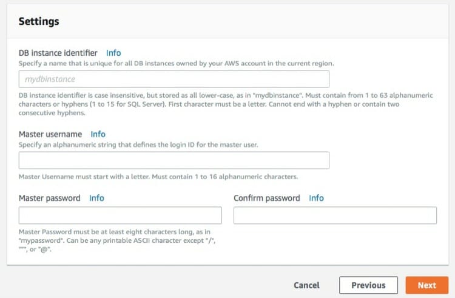
Task: Go back with the Previous button
Action: (x=368, y=285)
